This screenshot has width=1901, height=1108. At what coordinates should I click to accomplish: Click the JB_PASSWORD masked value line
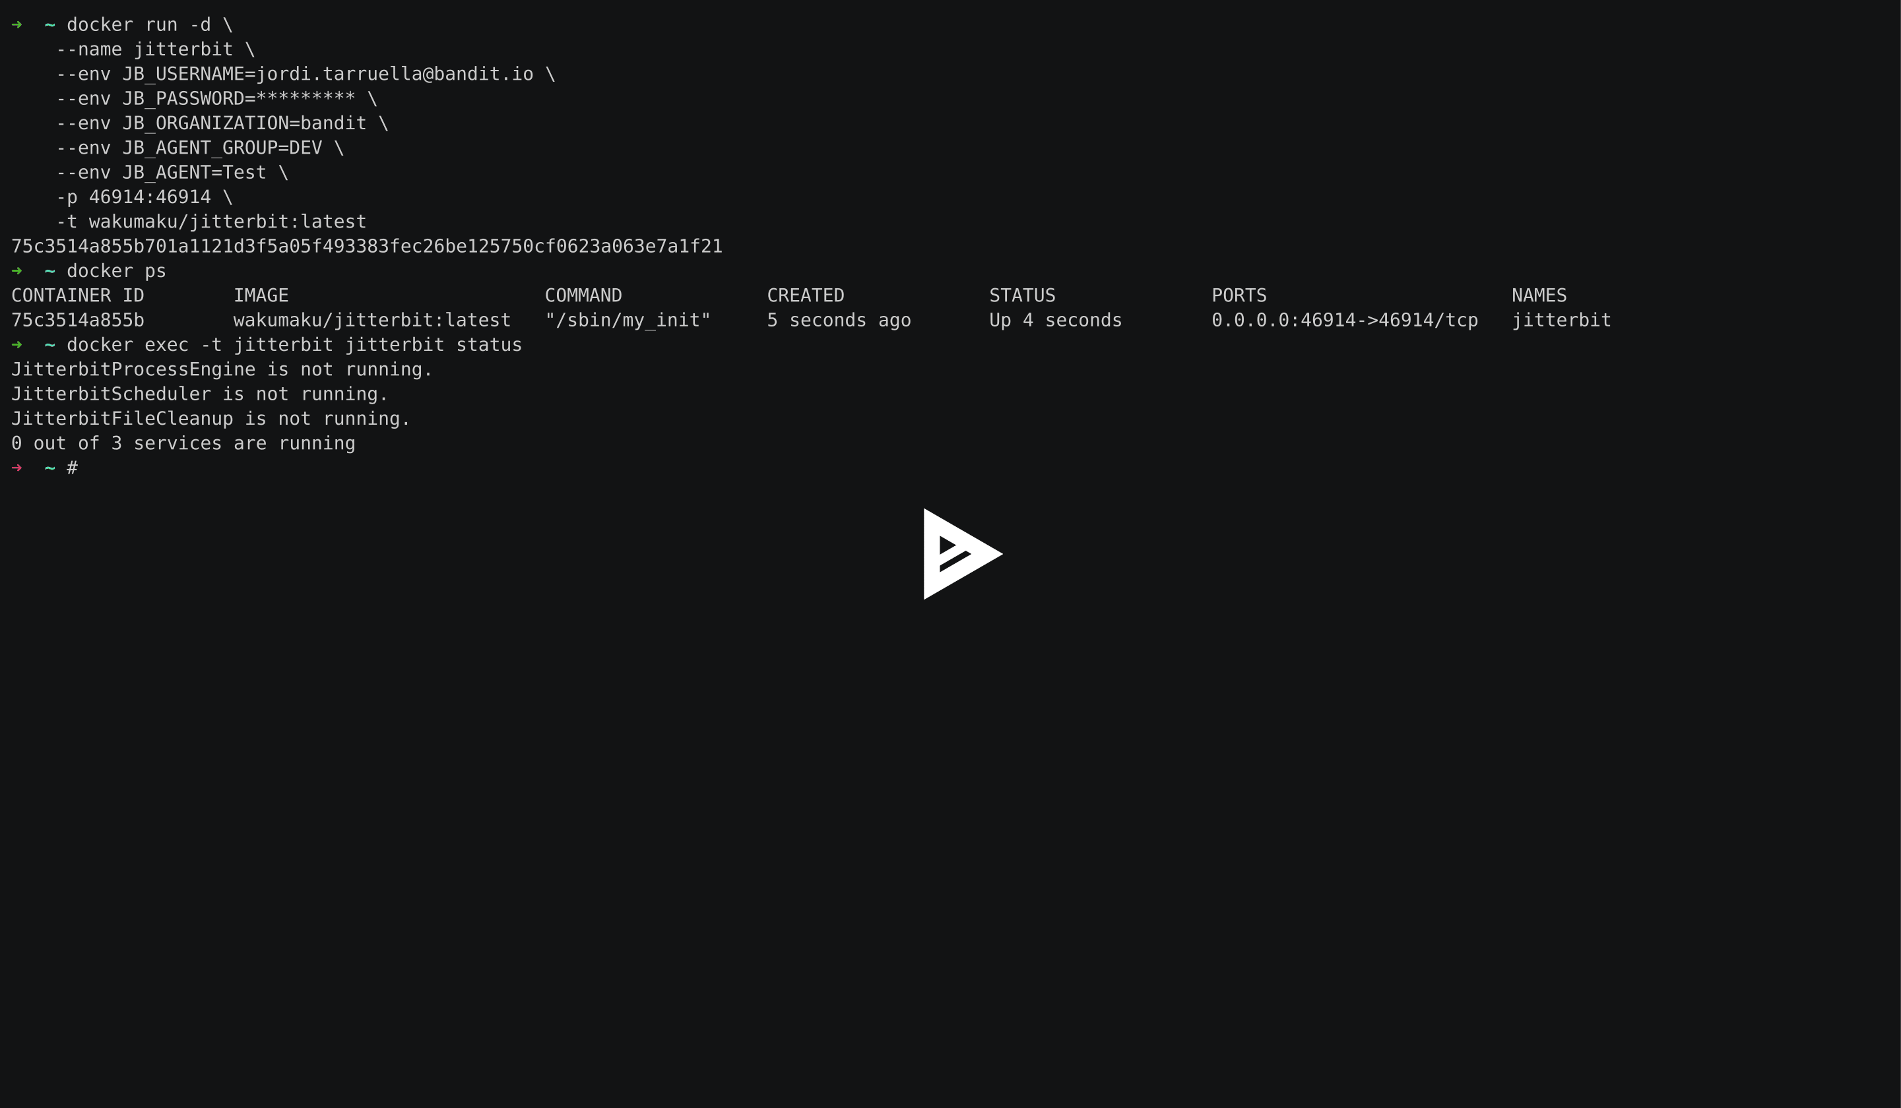216,99
